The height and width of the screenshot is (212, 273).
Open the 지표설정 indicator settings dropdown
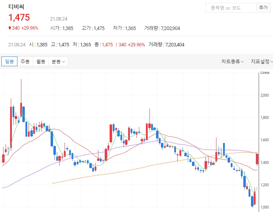point(262,61)
